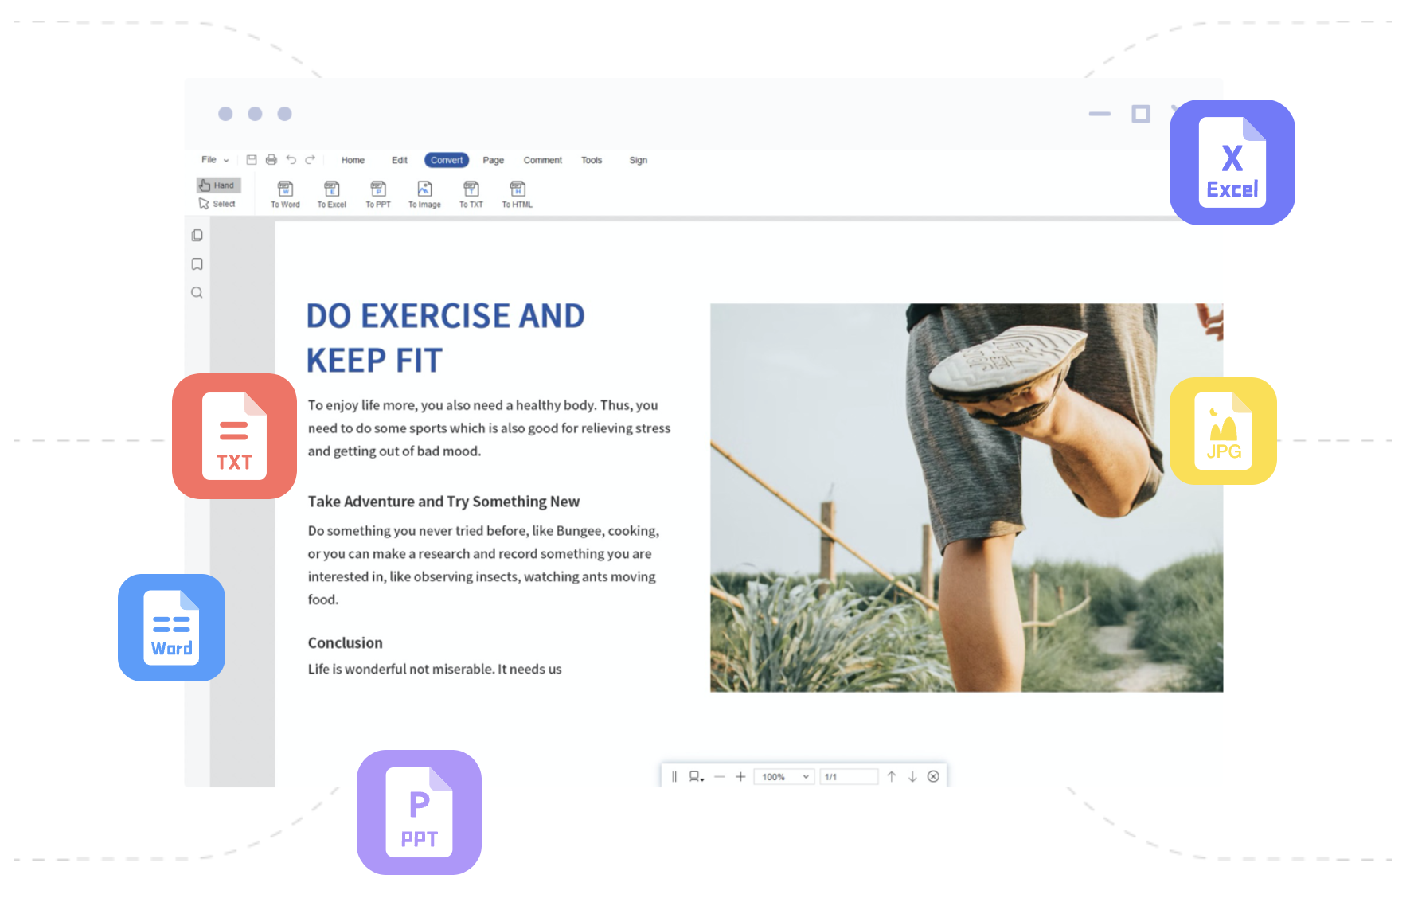This screenshot has height=898, width=1414.
Task: Click the line "Life is wonderful not miserable"
Action: tap(435, 670)
